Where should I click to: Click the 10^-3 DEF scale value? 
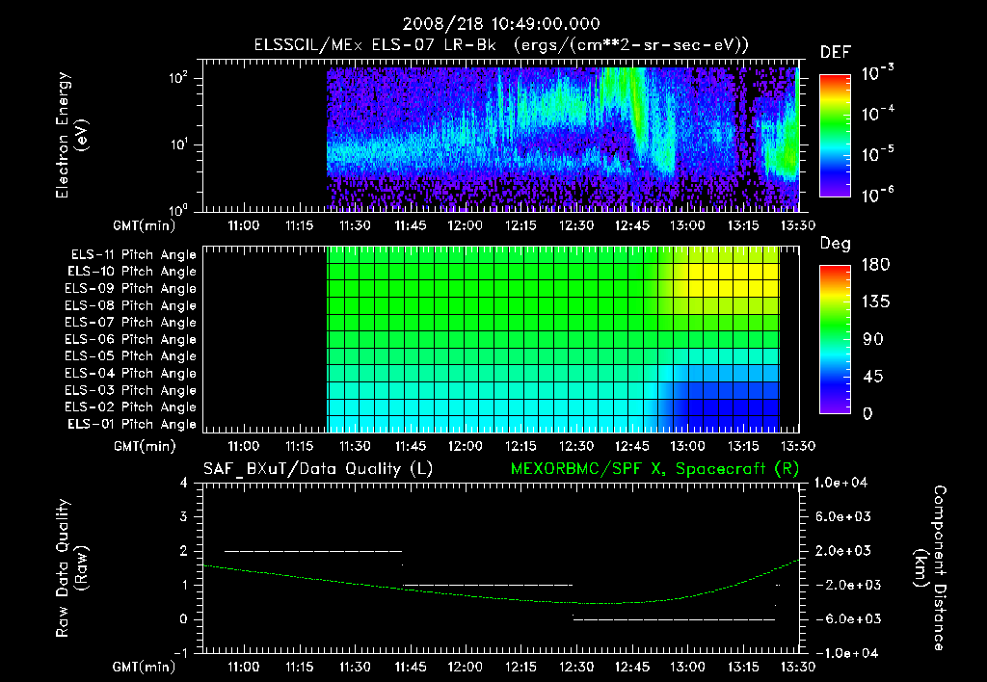point(877,73)
